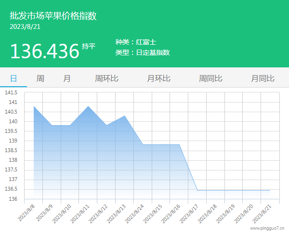Image resolution: width=289 pixels, height=233 pixels.
Task: Click the 批发市场苹果价格指数 title
Action: 53,15
